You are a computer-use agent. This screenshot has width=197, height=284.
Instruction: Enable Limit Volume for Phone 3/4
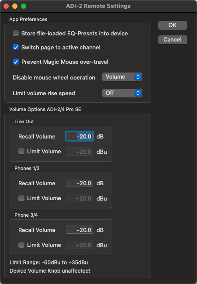21,245
